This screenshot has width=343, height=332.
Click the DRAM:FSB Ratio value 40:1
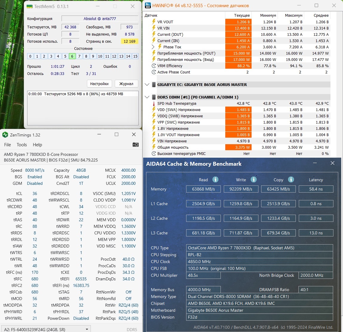coord(316,290)
